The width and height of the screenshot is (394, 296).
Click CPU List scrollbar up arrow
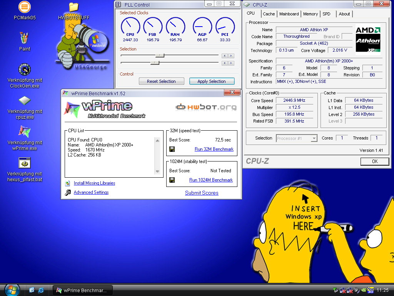pos(157,140)
